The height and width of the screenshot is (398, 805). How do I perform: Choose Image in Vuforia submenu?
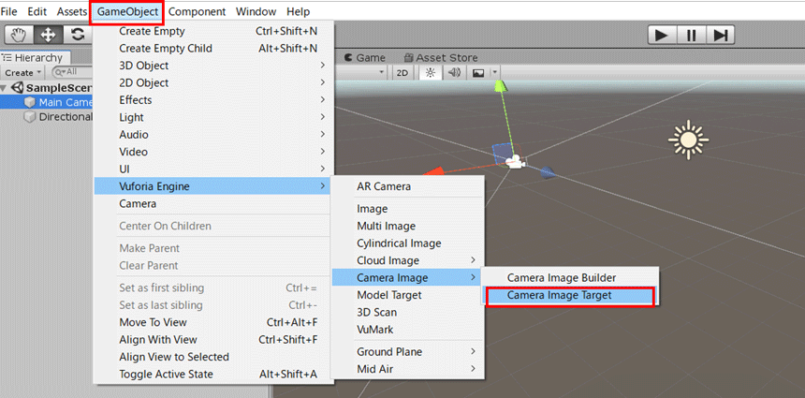point(407,209)
